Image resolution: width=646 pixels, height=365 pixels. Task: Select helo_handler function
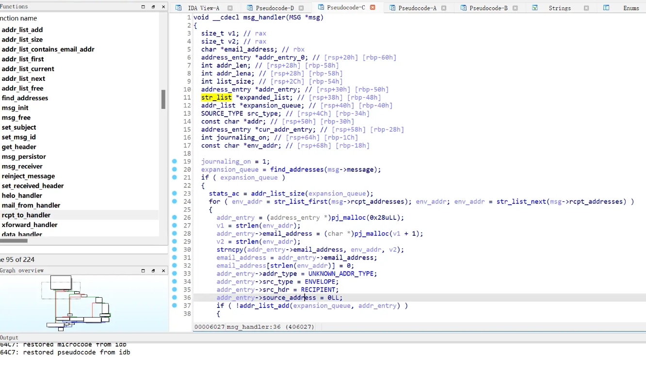(22, 196)
